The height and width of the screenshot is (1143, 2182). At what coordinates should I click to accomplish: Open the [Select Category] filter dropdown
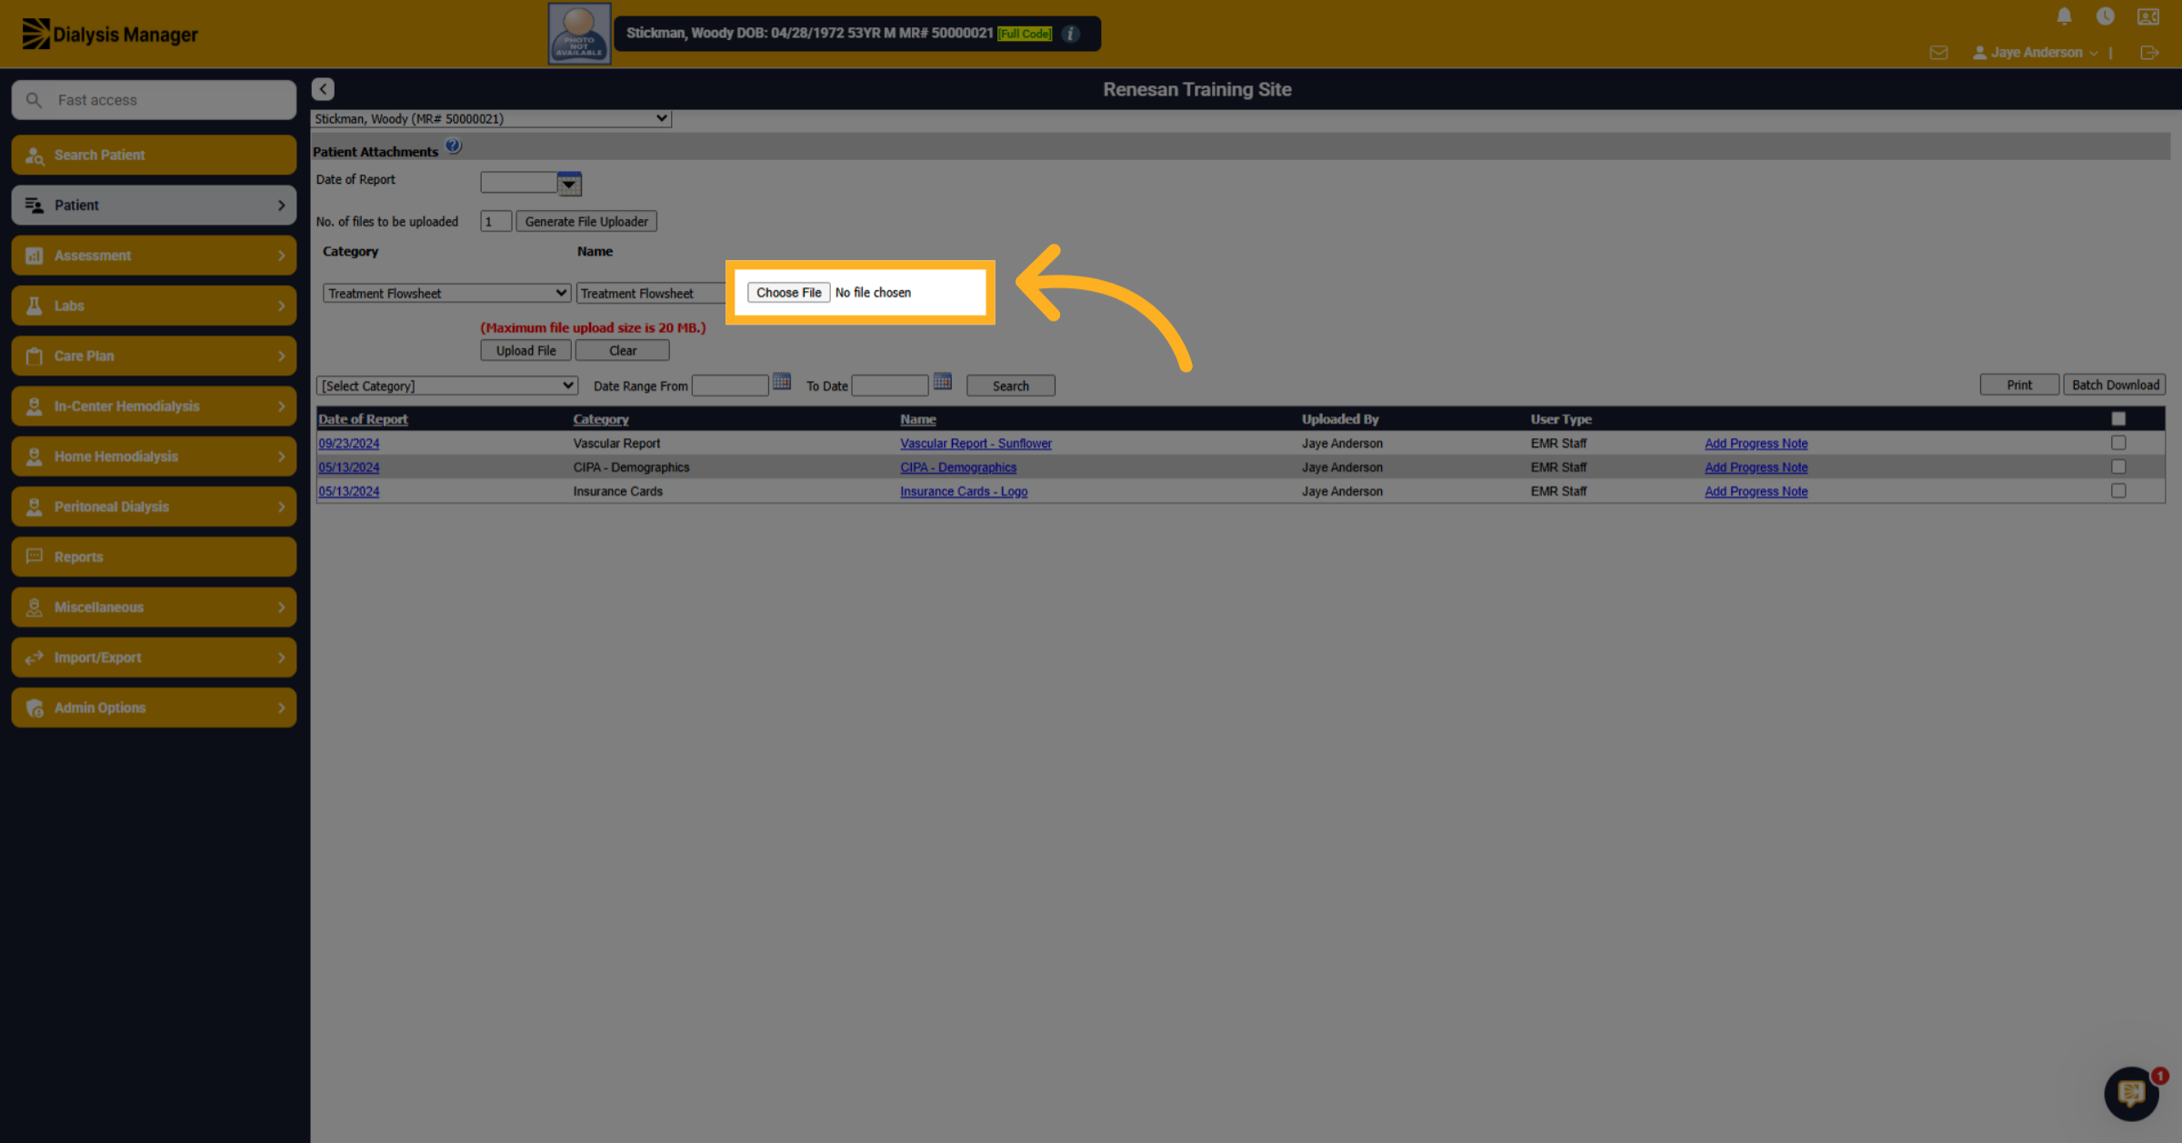pos(446,386)
